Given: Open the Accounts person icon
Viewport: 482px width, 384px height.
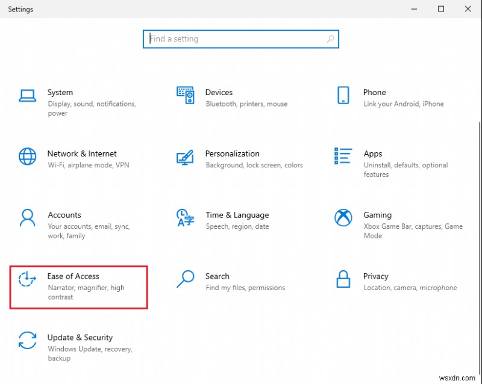Looking at the screenshot, I should 27,218.
